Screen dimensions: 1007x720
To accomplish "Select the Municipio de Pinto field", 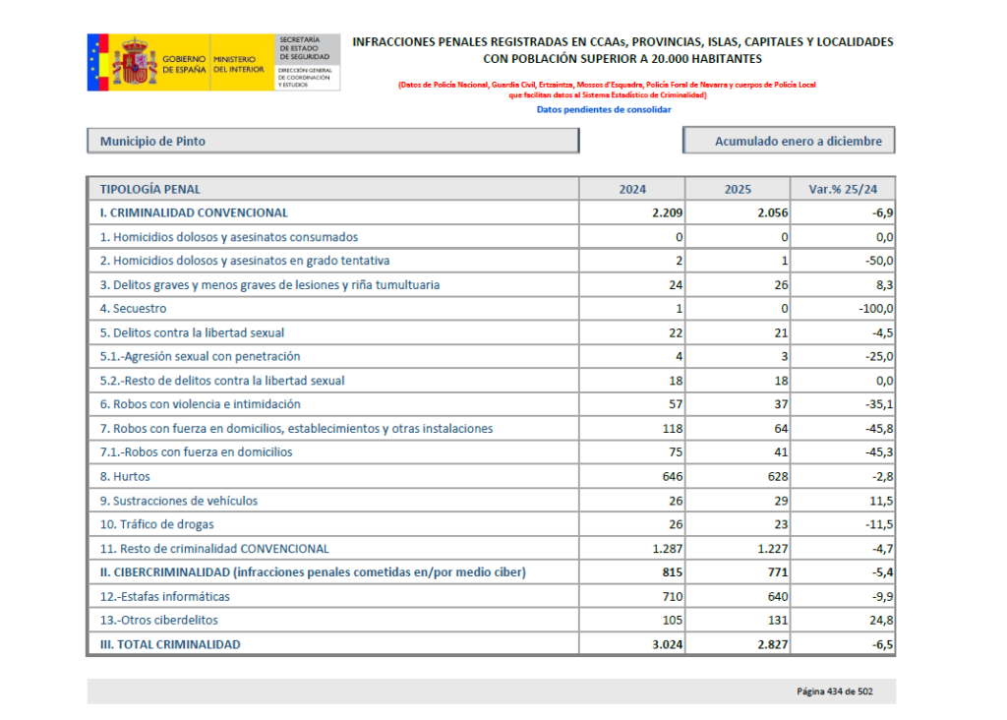I will (332, 142).
